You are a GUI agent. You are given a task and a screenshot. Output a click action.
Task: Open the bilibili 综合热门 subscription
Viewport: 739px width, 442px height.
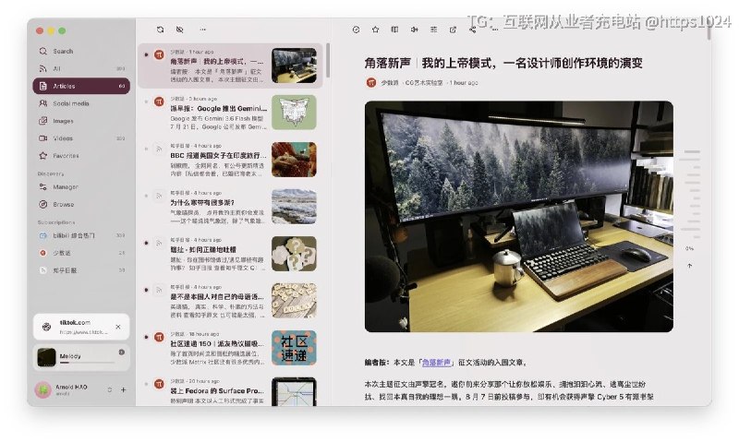(x=81, y=235)
